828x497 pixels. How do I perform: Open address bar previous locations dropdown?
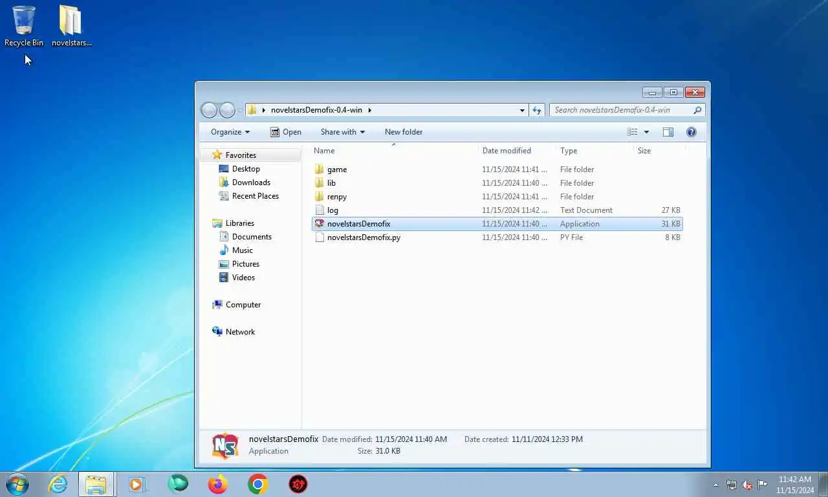click(x=522, y=110)
